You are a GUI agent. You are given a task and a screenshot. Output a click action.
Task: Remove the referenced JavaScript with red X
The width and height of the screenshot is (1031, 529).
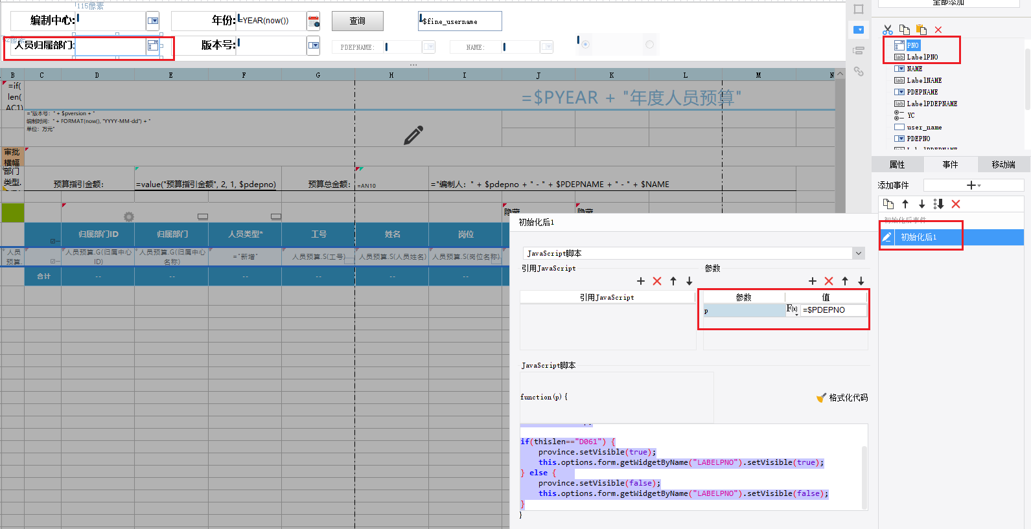(x=657, y=281)
